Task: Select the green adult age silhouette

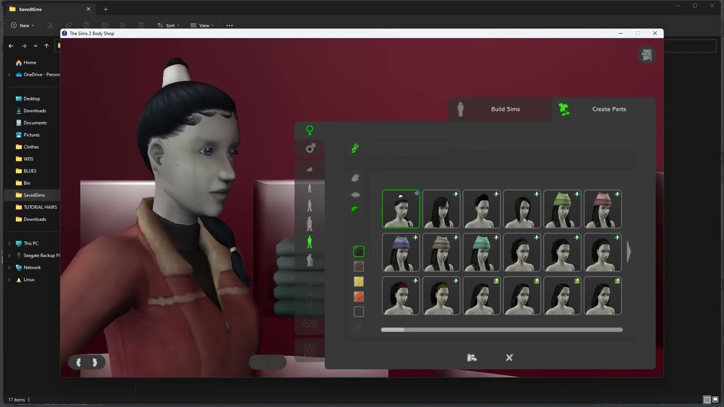Action: [x=309, y=243]
